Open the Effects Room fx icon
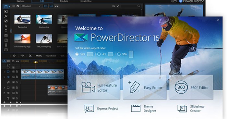 pyautogui.click(x=6, y=16)
